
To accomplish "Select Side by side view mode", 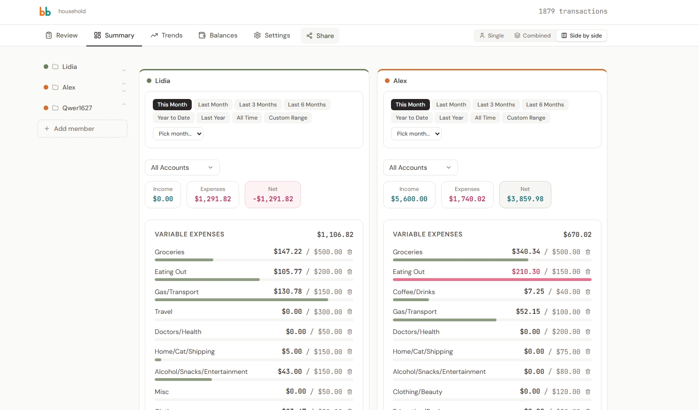I will pyautogui.click(x=581, y=36).
